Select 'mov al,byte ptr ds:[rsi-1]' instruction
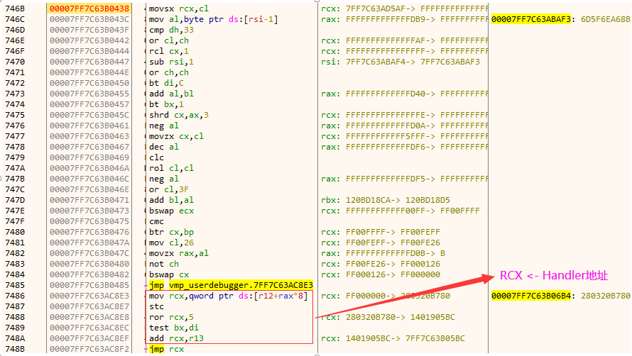Viewport: 632px width, 356px height. 213,19
